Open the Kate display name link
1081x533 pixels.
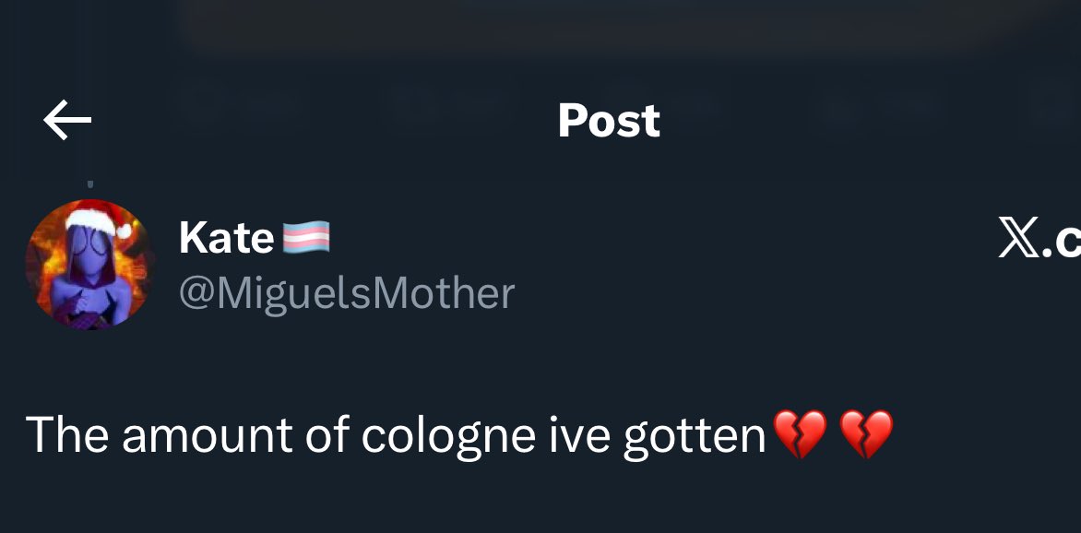click(x=227, y=238)
